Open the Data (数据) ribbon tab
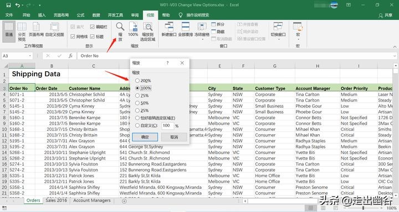This screenshot has width=399, height=212. [96, 15]
